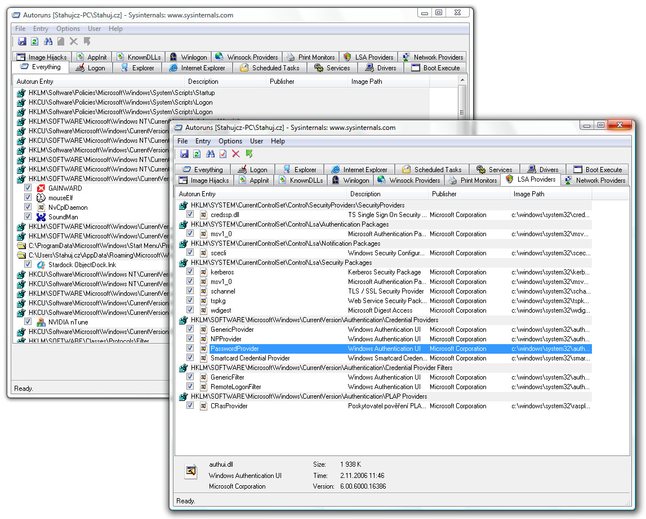Click credssp.dll file icon in list
Screen dimensions: 646x519
point(203,215)
